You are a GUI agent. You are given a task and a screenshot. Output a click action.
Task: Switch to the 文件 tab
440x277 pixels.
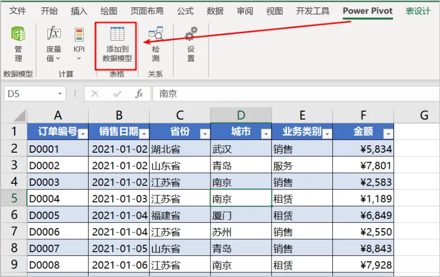[17, 11]
